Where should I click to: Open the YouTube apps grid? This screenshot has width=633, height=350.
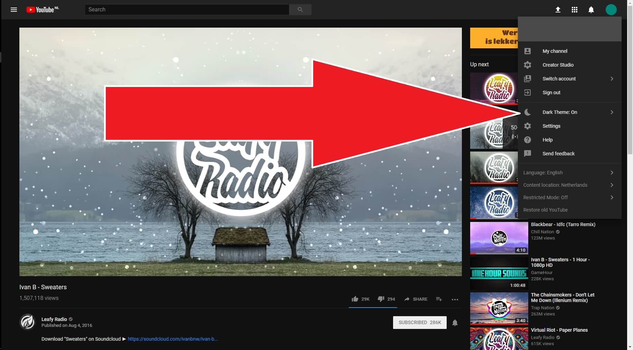[x=575, y=10]
